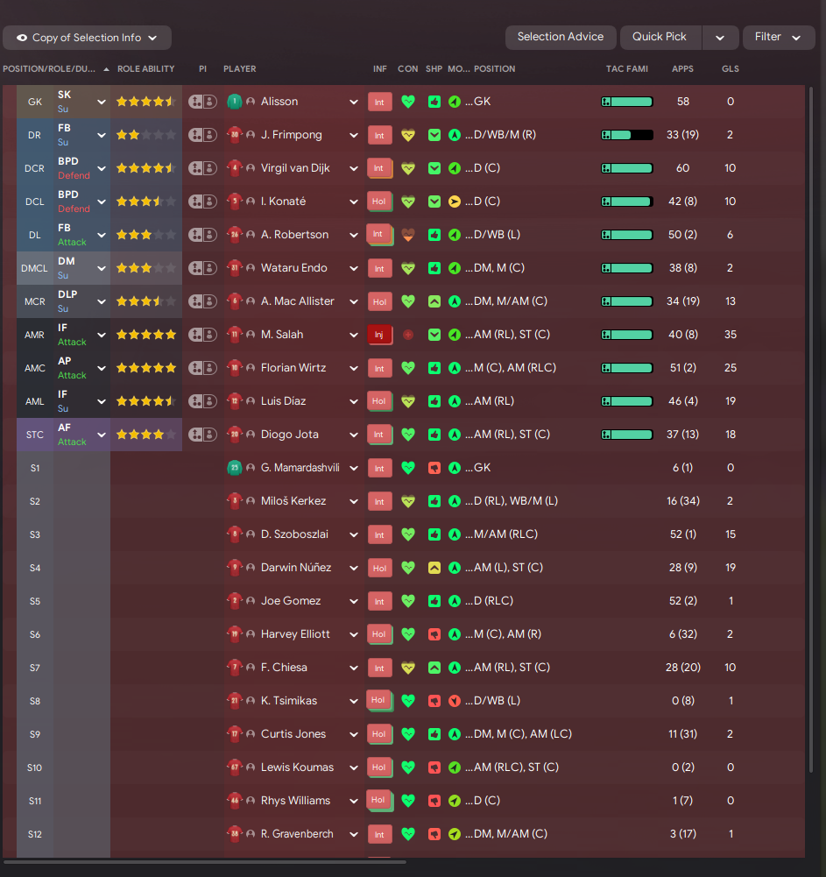Screen dimensions: 826x877
Task: Expand the STC Advanced Forward role dropdown
Action: point(102,435)
